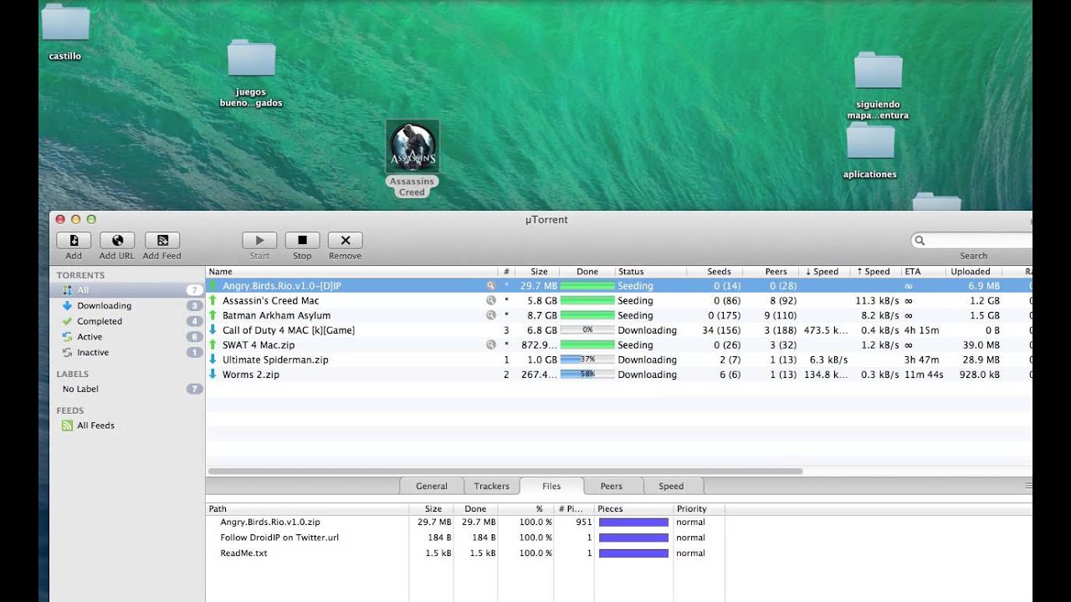
Task: Click magnifier icon on SWAT 4 Mac.zip row
Action: 491,344
